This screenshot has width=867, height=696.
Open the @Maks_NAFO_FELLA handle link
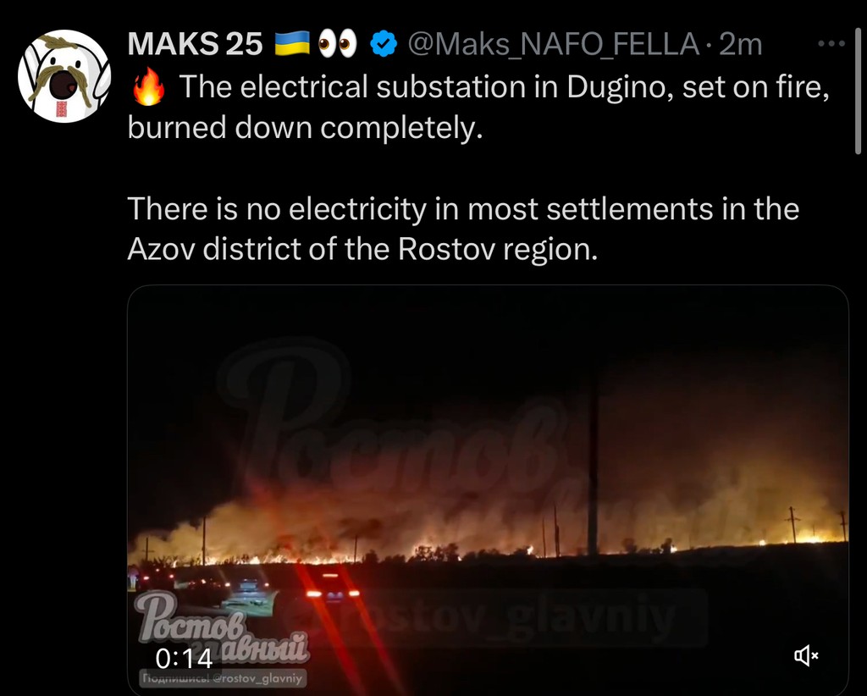pyautogui.click(x=554, y=44)
